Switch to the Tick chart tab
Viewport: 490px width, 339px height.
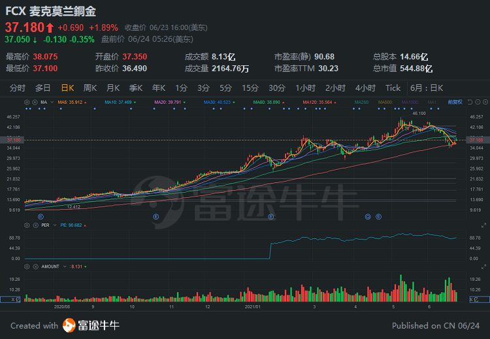pyautogui.click(x=393, y=88)
